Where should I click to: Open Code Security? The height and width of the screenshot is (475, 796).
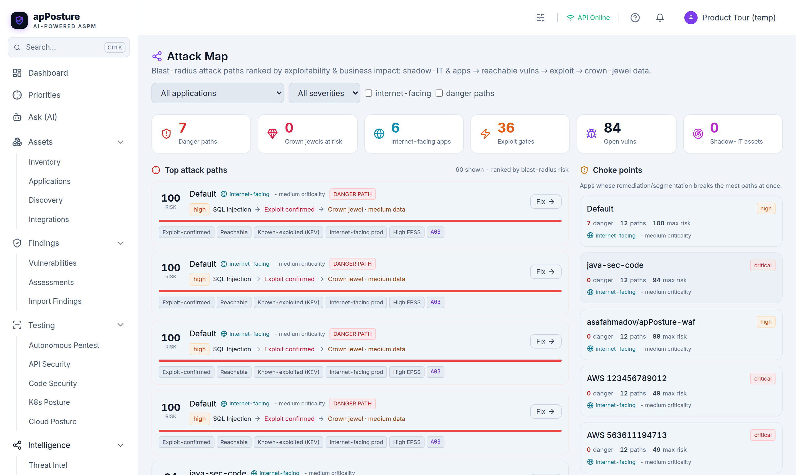pos(53,384)
